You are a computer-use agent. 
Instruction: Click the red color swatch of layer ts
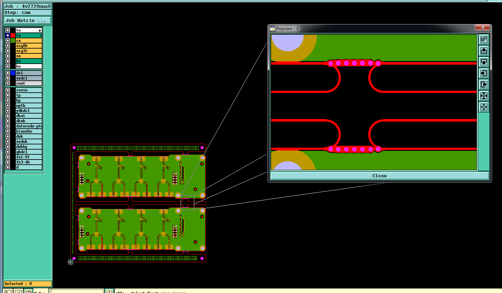(x=13, y=35)
